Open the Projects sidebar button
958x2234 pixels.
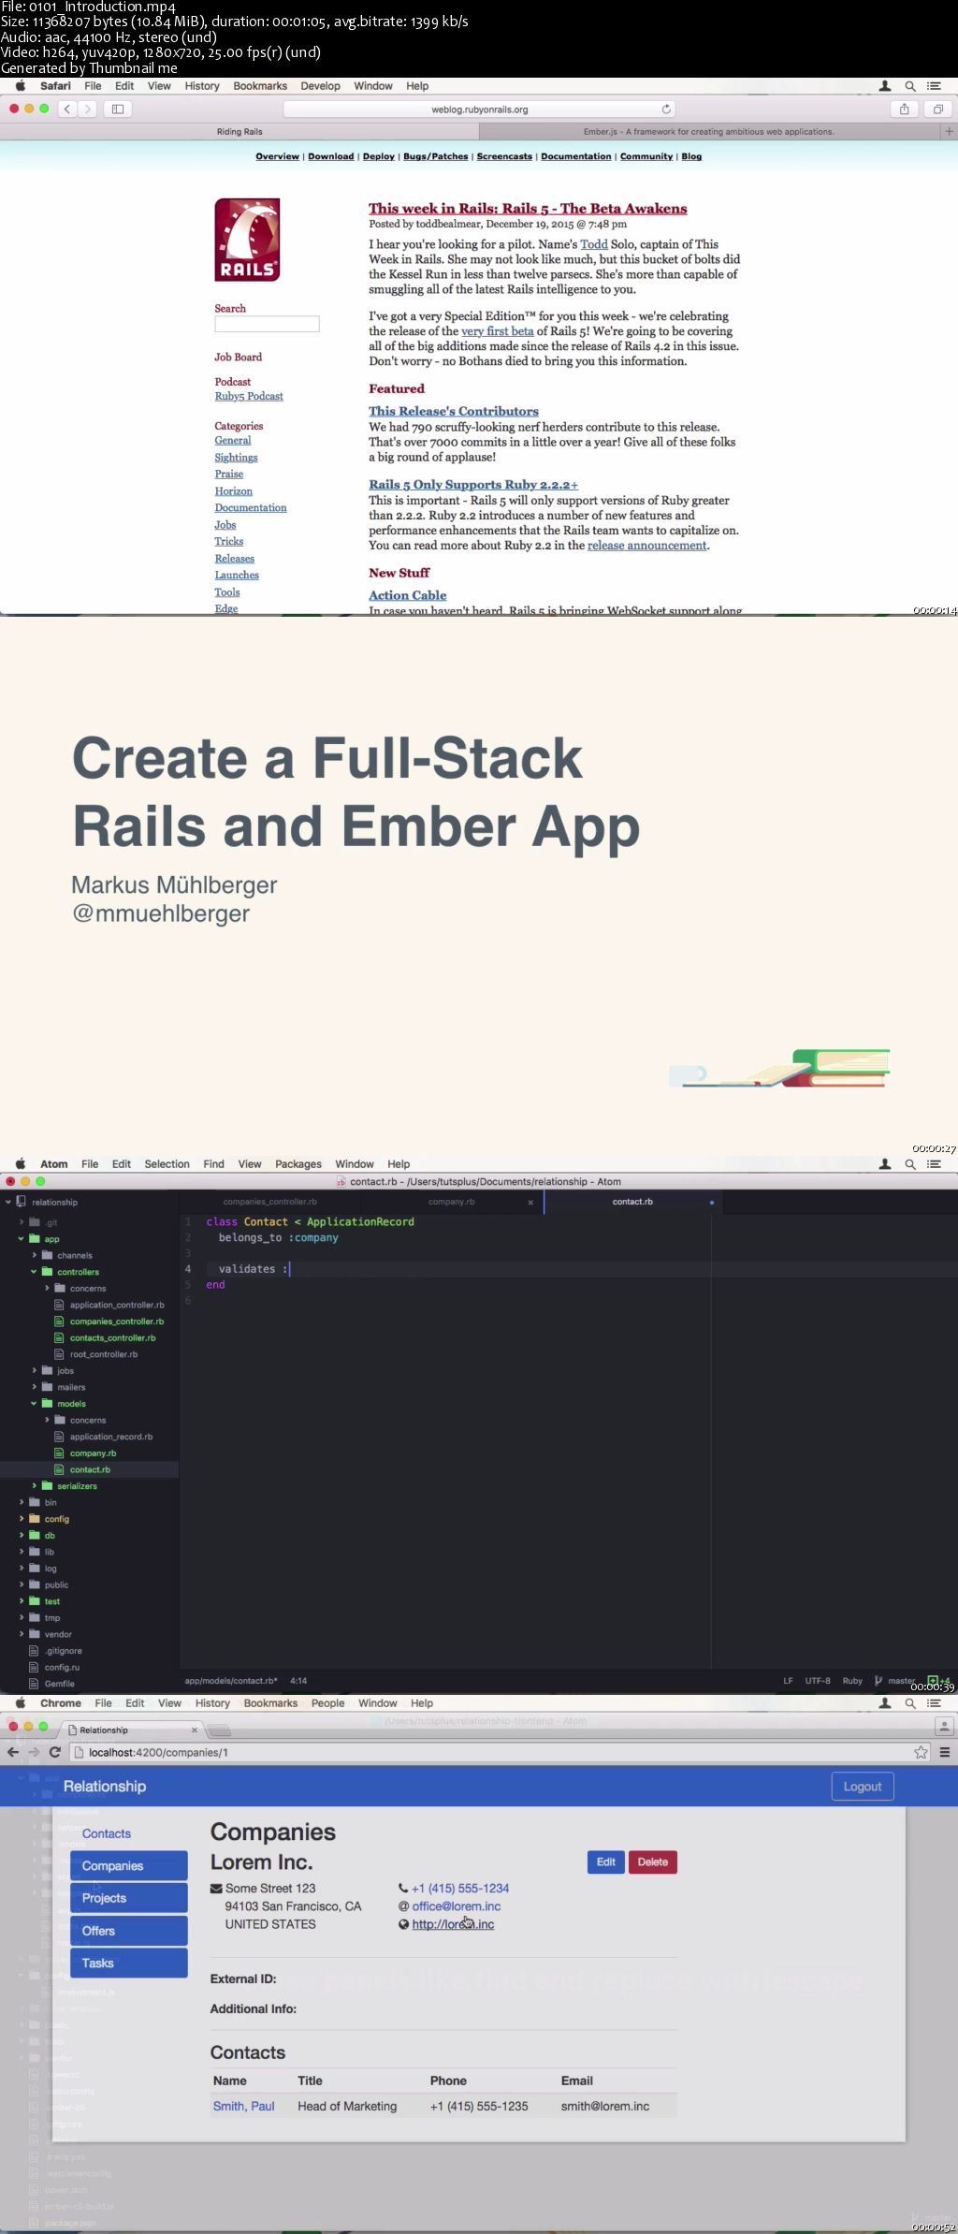129,1898
